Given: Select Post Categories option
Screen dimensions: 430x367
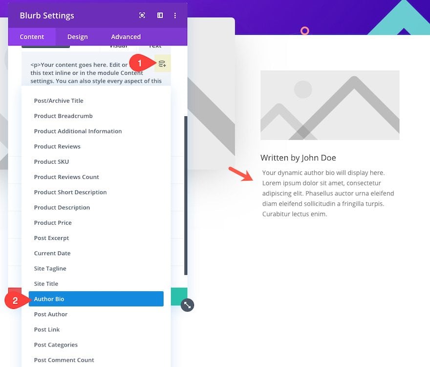Looking at the screenshot, I should coord(96,345).
